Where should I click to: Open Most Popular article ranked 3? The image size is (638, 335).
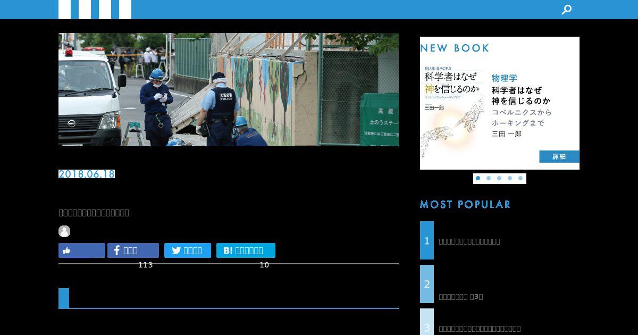tap(500, 322)
